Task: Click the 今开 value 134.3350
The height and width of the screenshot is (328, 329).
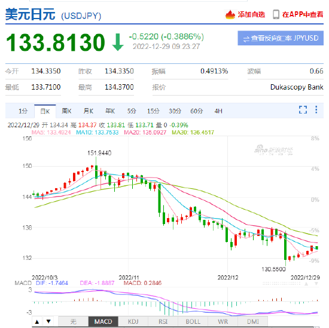Action: click(x=46, y=71)
